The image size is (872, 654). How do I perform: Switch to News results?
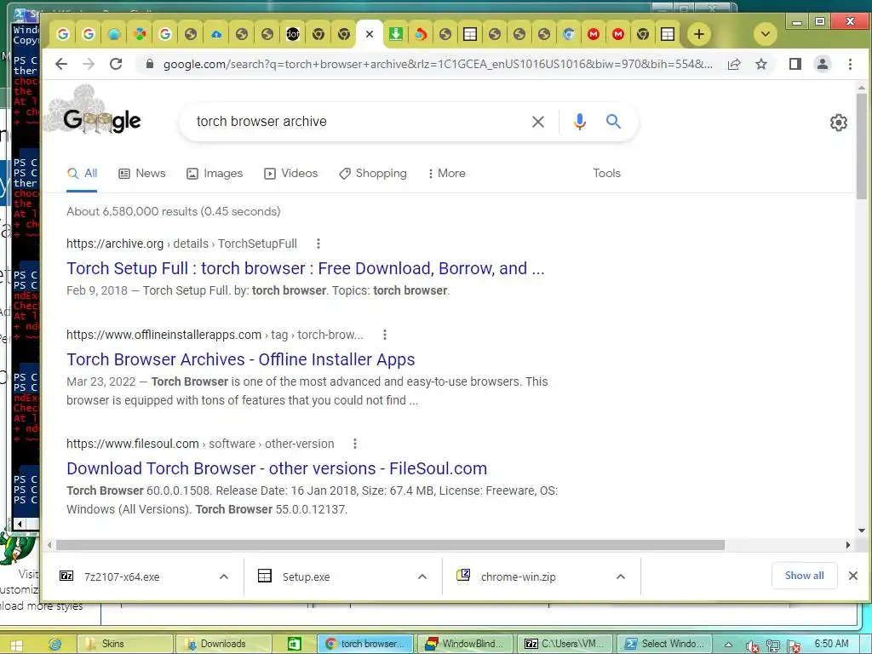142,174
